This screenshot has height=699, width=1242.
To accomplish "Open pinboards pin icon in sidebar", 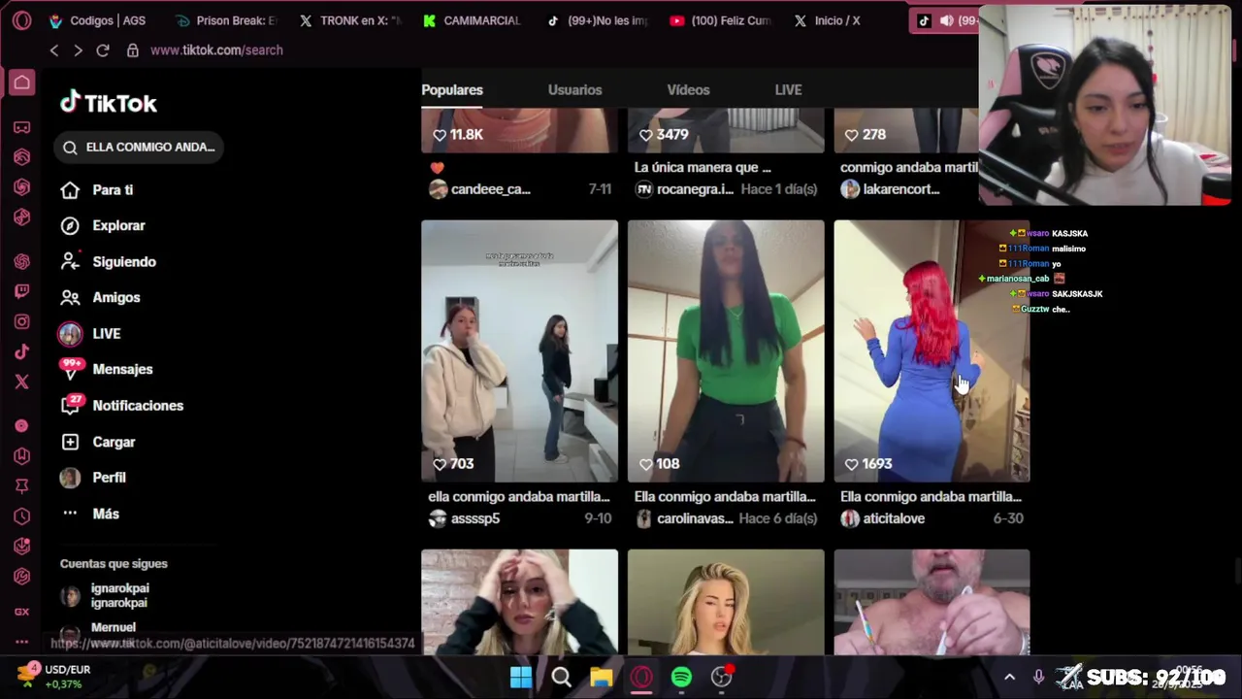I will click(21, 485).
